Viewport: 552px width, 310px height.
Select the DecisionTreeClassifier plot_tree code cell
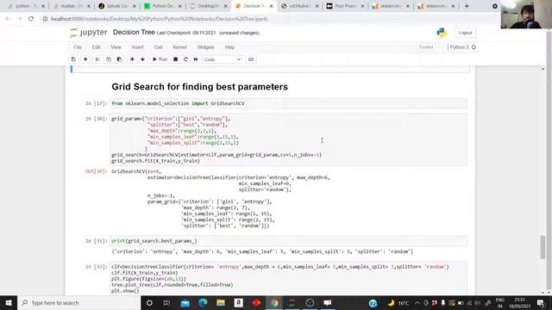tap(288, 278)
